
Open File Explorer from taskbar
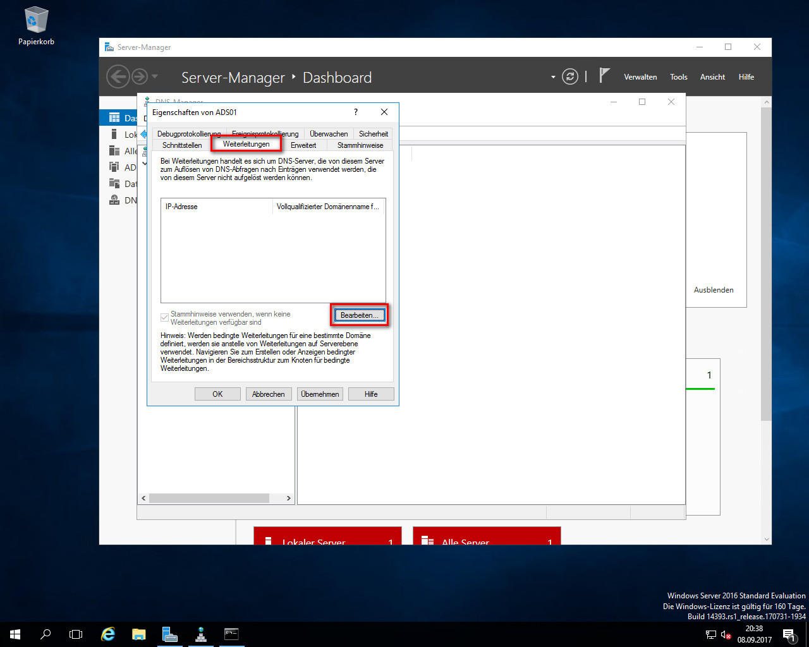[x=139, y=634]
